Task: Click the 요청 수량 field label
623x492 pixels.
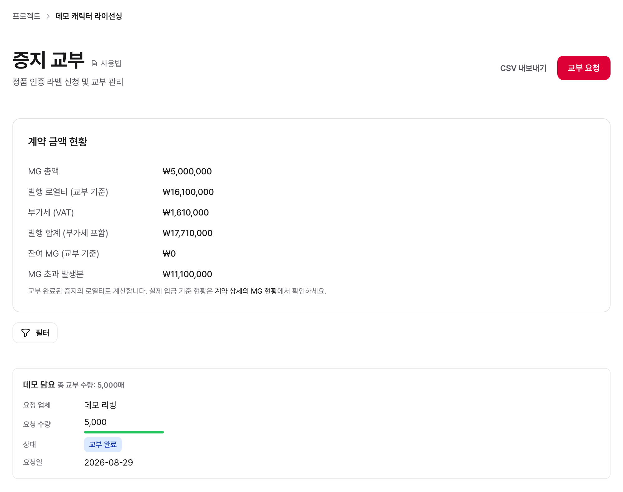Action: [37, 424]
